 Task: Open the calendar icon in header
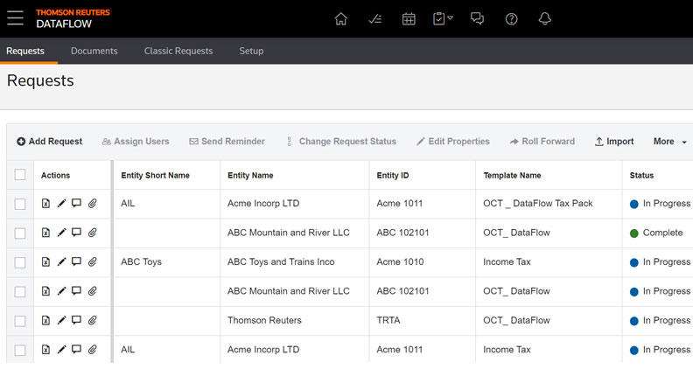click(x=409, y=19)
